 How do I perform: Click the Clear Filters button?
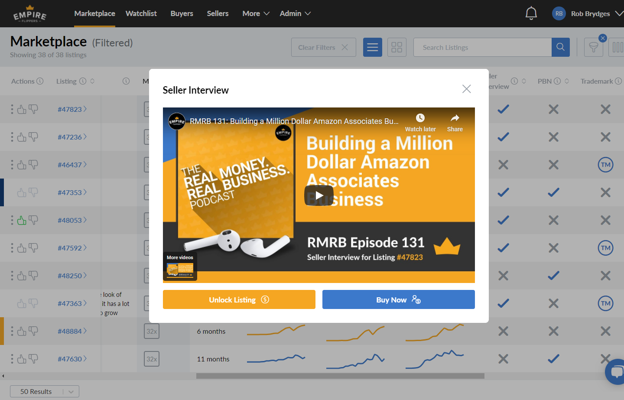coord(324,47)
